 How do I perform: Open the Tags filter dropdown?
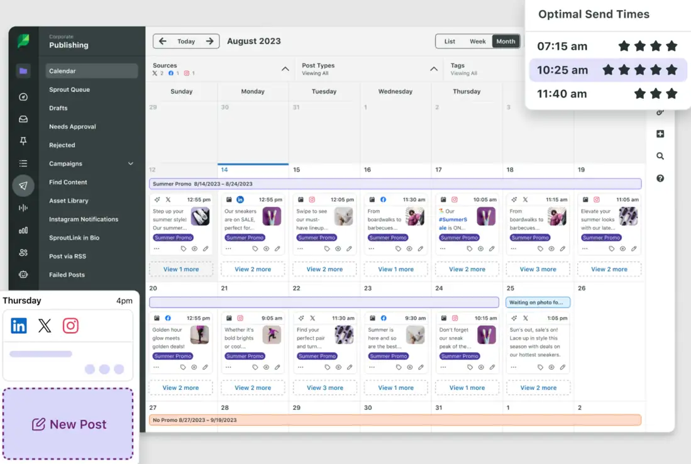(x=463, y=69)
